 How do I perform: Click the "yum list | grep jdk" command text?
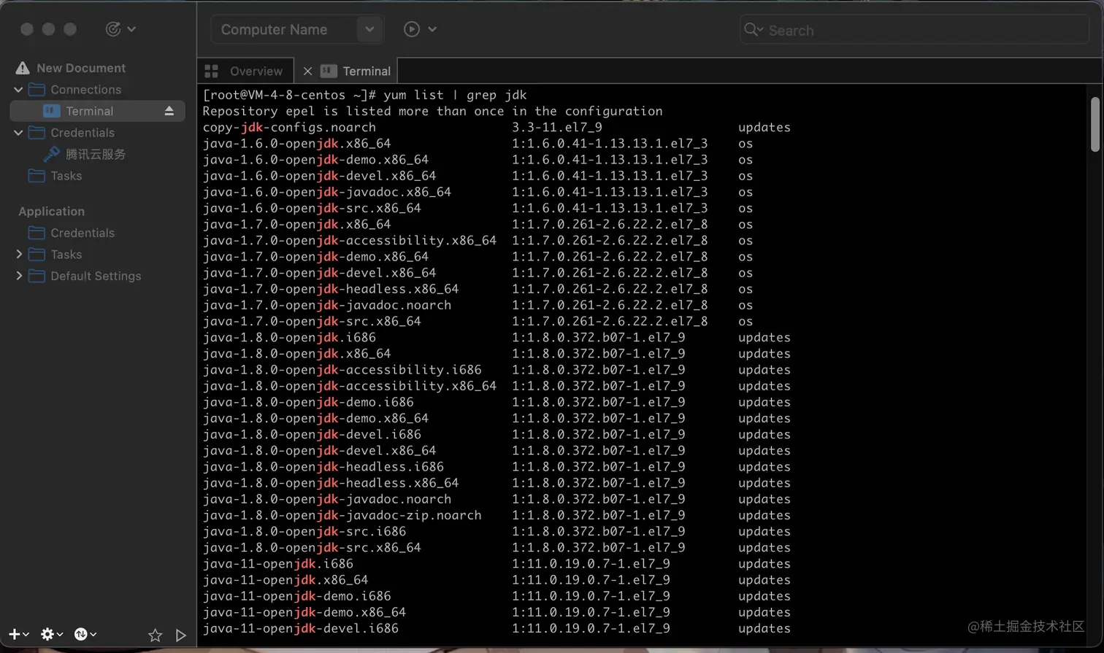click(455, 95)
